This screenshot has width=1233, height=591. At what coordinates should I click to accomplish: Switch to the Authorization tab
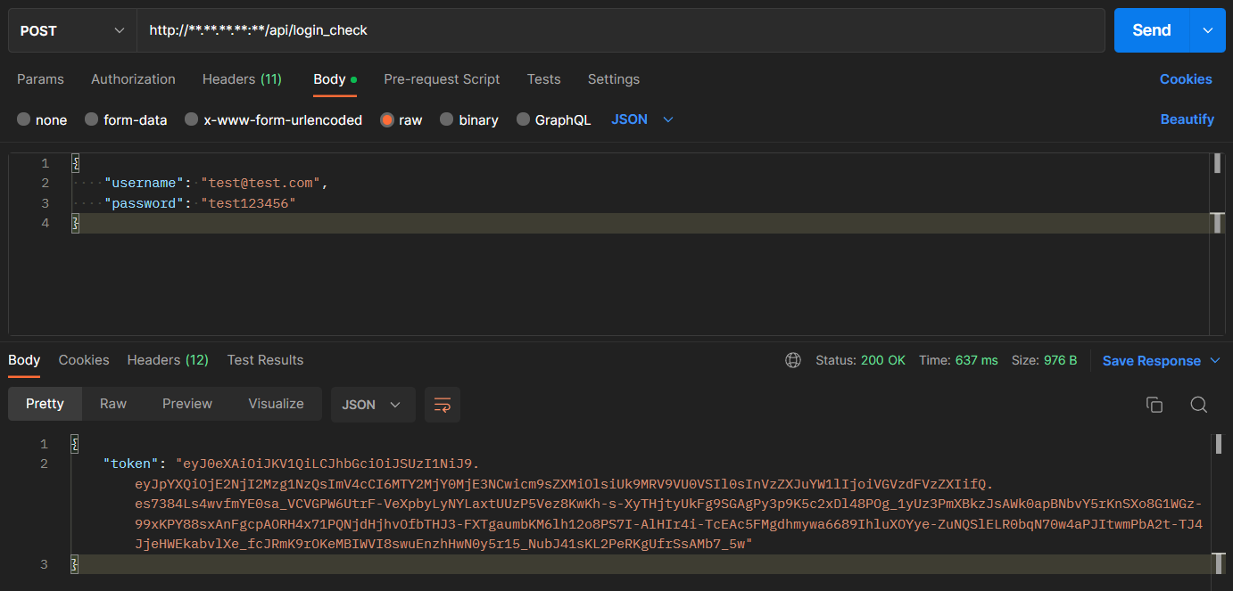tap(133, 79)
